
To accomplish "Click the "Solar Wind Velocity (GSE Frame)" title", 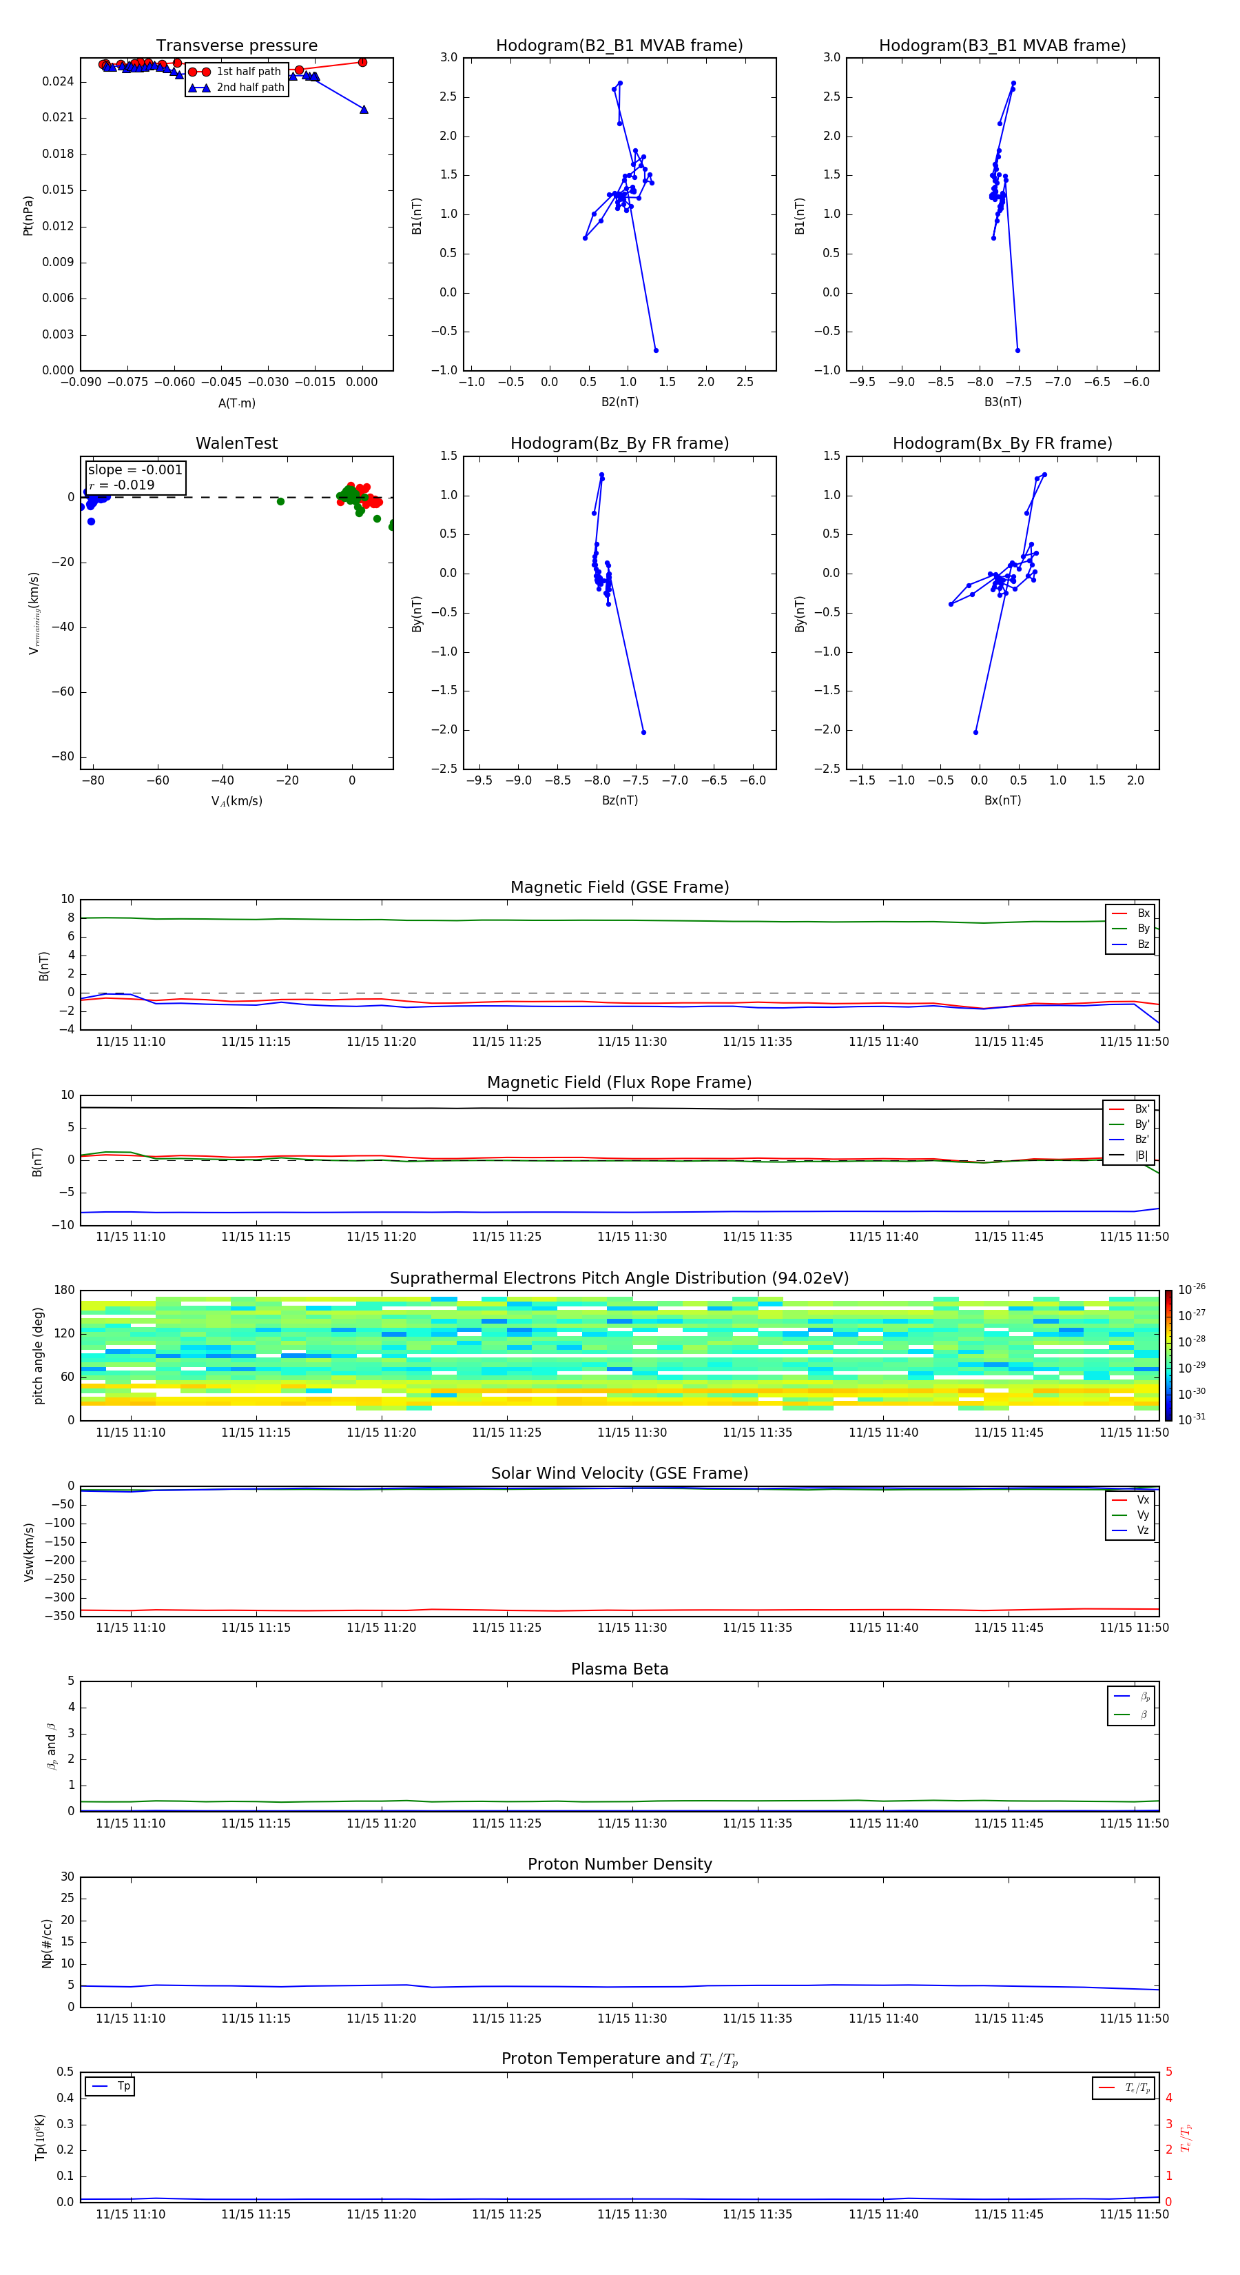I will (x=619, y=1473).
